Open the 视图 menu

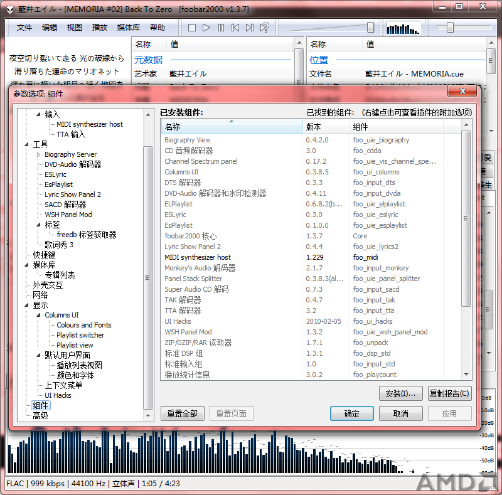74,28
